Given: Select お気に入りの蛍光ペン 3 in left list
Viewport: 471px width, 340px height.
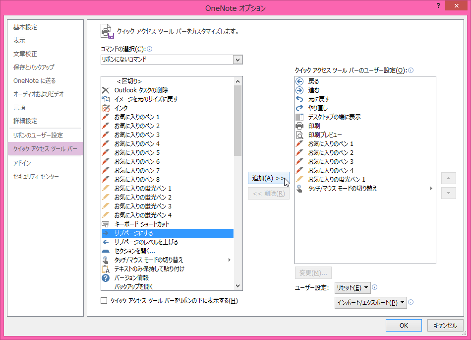Looking at the screenshot, I should tap(167, 206).
